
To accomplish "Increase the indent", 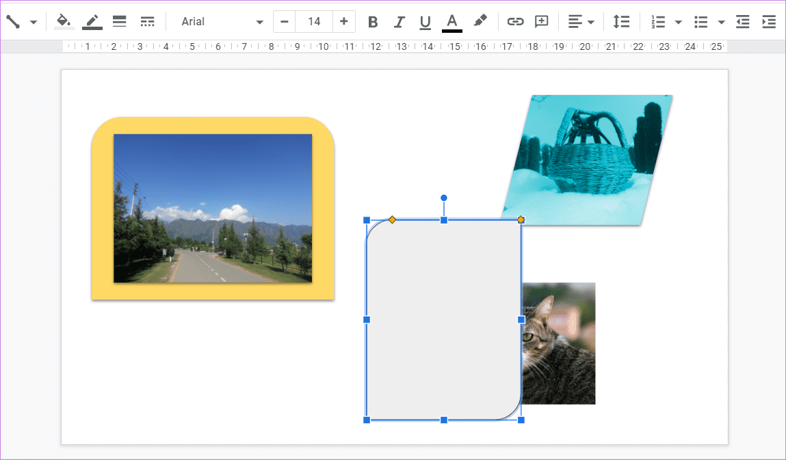I will (768, 21).
